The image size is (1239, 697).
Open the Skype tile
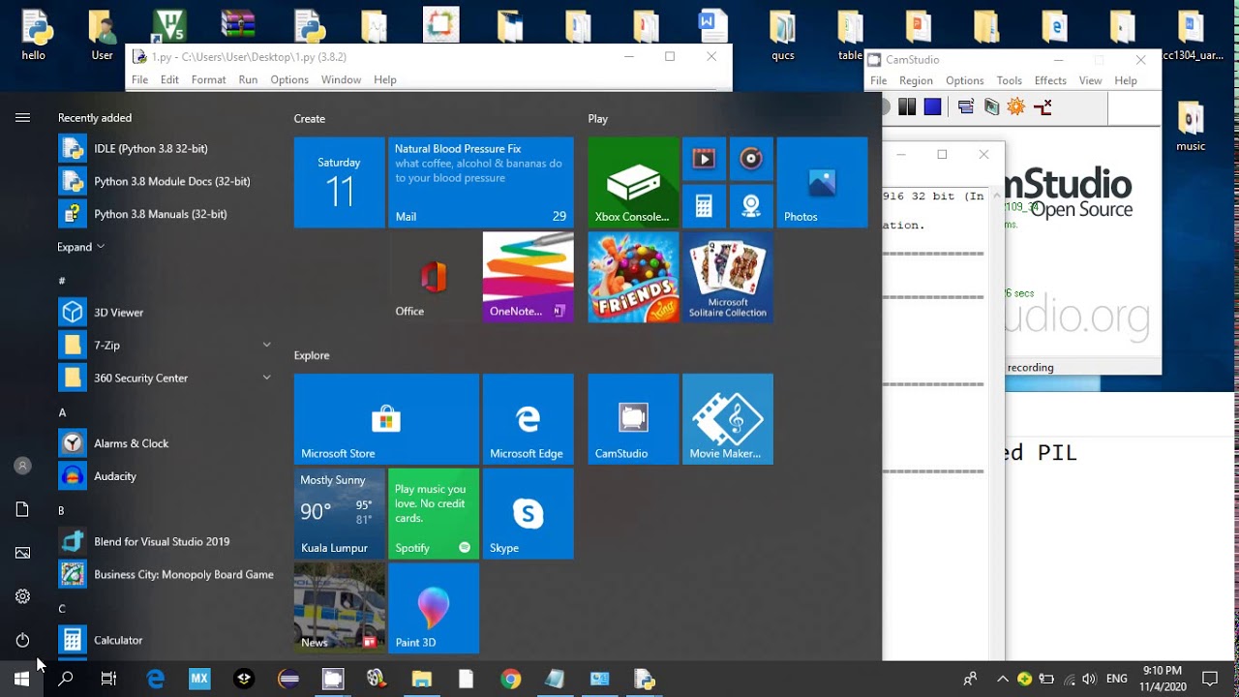[x=528, y=514]
